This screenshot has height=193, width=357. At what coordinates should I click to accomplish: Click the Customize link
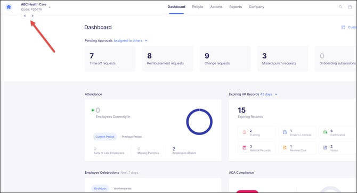[x=352, y=27]
